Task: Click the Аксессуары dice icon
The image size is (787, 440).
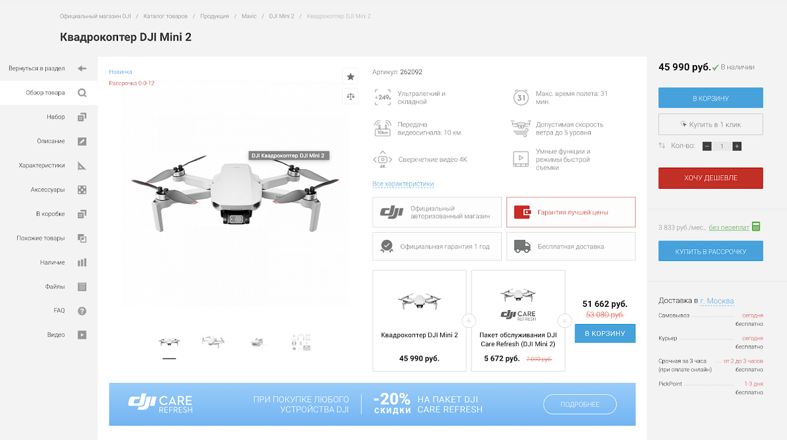Action: click(82, 190)
